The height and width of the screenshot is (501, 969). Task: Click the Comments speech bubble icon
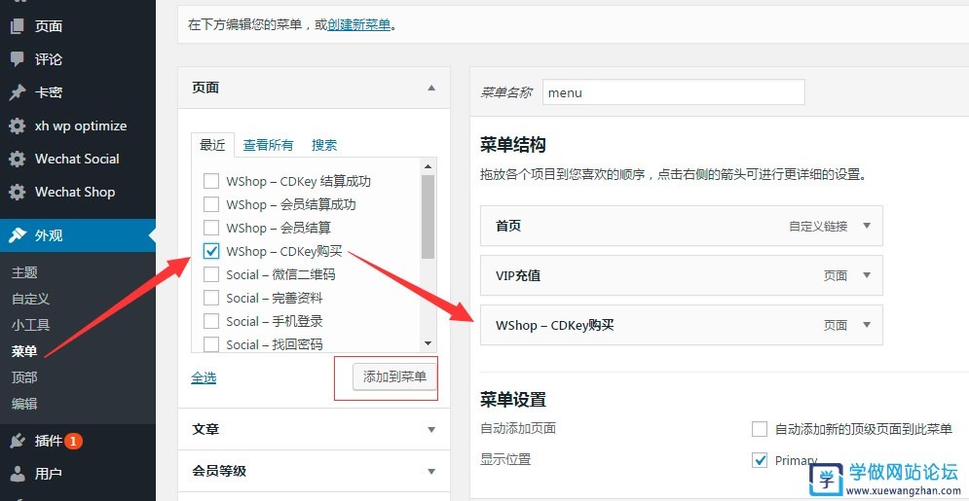18,59
